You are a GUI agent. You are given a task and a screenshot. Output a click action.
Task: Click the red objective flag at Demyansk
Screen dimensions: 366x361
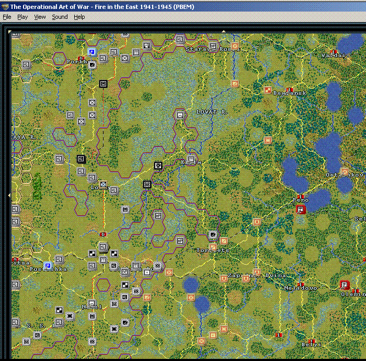[290, 90]
